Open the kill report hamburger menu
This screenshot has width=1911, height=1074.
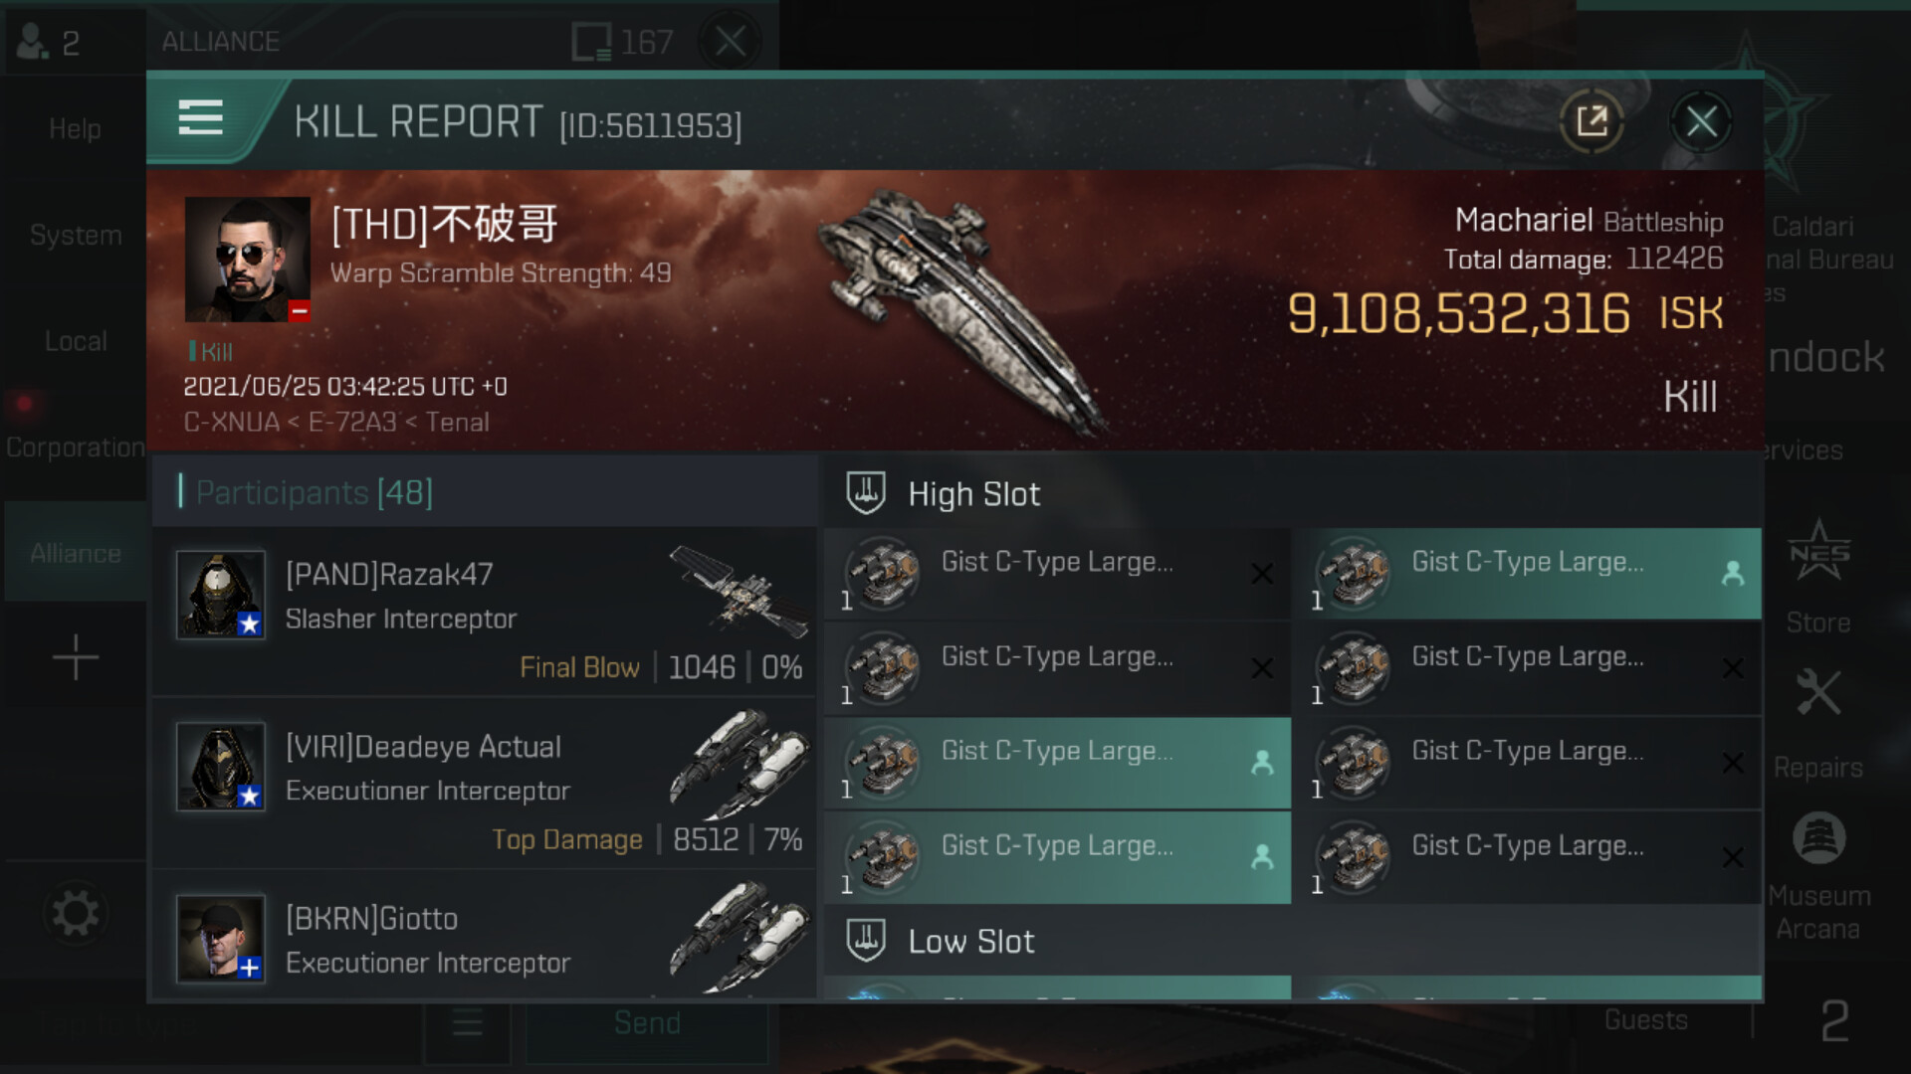[200, 118]
